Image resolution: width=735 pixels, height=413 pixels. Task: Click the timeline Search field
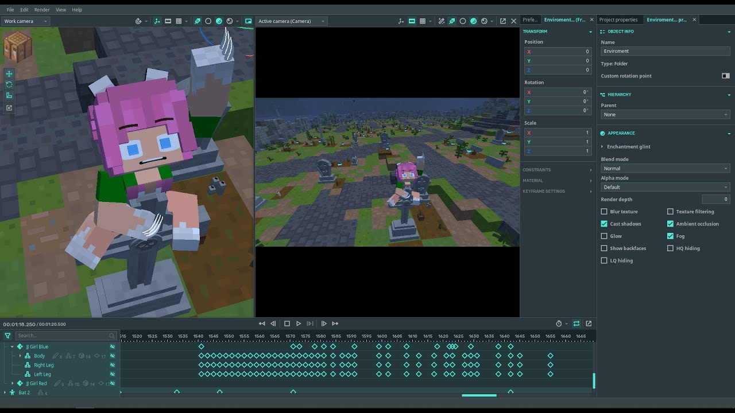[x=65, y=336]
